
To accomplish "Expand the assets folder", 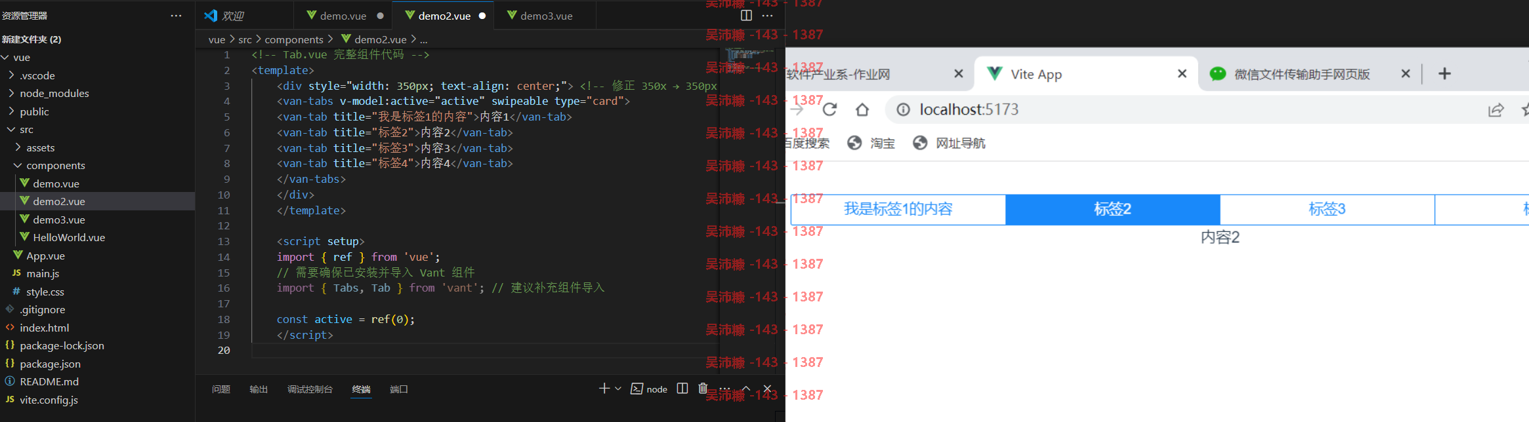I will click(18, 147).
